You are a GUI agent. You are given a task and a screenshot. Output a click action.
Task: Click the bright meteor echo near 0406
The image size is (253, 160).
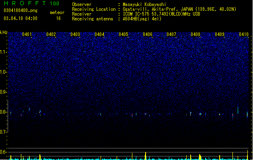pyautogui.click(x=146, y=114)
